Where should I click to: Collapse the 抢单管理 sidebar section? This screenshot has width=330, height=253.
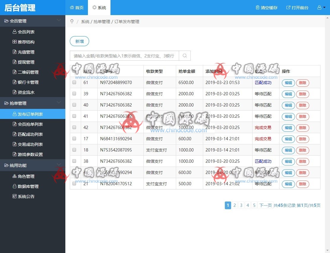pos(59,103)
